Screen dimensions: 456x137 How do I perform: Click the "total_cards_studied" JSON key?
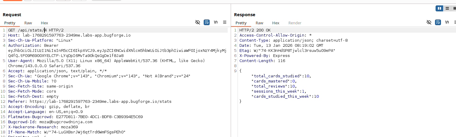(x=277, y=76)
